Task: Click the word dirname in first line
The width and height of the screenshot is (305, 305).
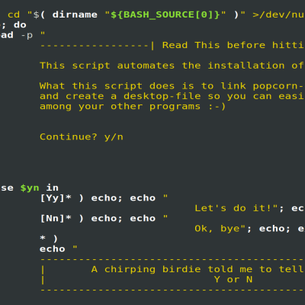Action: click(75, 14)
